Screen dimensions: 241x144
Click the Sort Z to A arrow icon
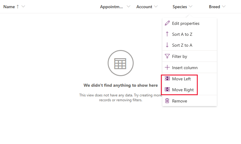coord(167,45)
